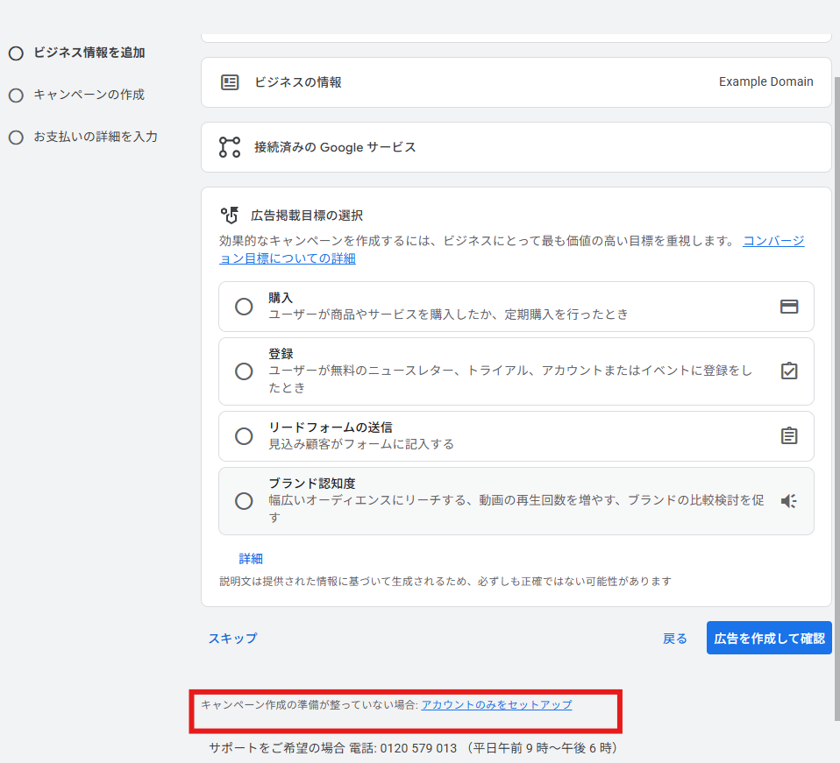
Task: Click the 広告を作成して確認 button
Action: click(769, 638)
